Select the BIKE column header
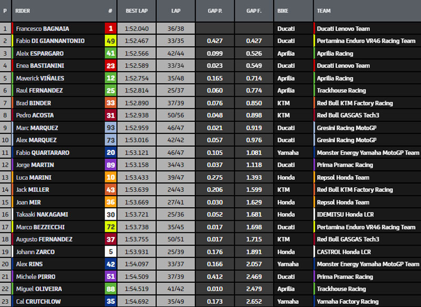The image size is (421, 307). [284, 11]
